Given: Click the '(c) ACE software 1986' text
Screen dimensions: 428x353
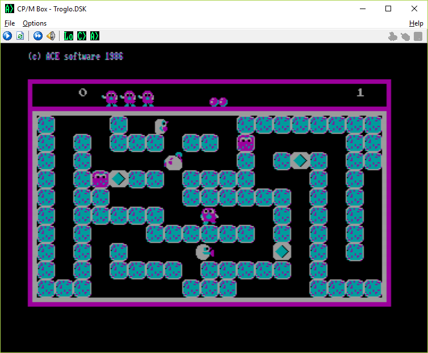Looking at the screenshot, I should tap(75, 56).
